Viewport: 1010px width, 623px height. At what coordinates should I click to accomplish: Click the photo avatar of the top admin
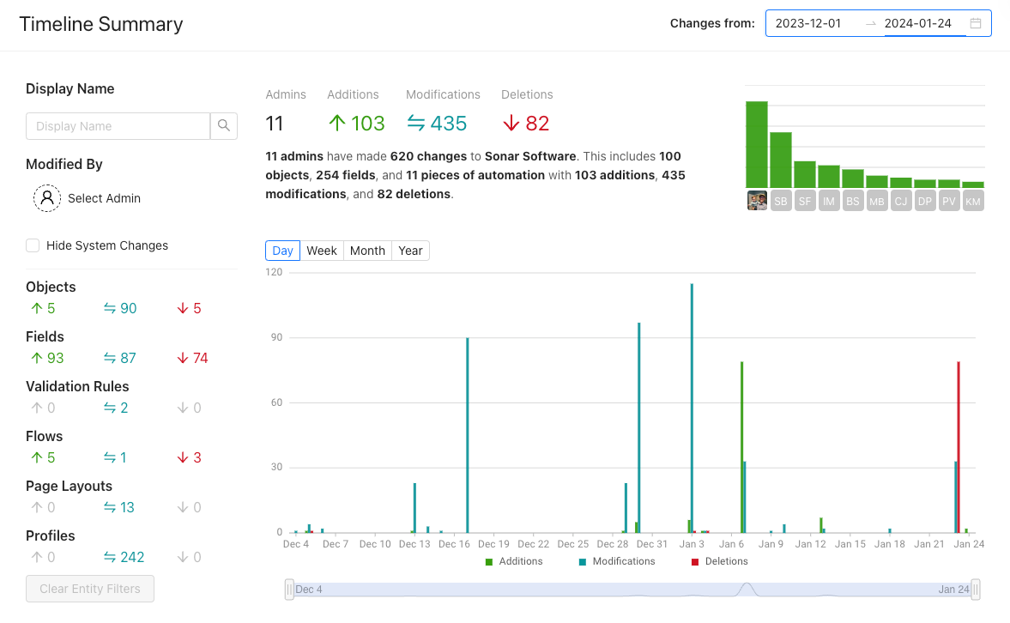coord(757,201)
